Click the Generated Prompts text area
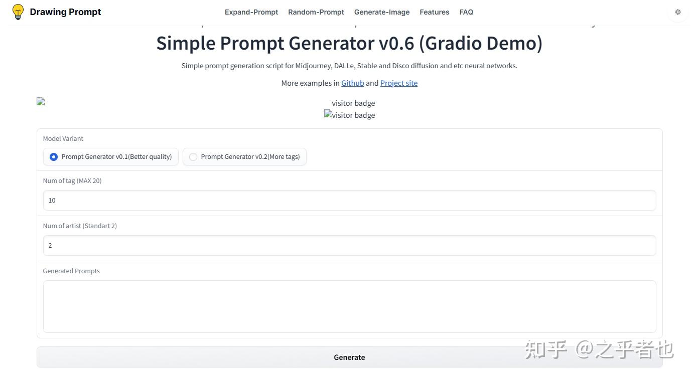692x378 pixels. (x=349, y=306)
